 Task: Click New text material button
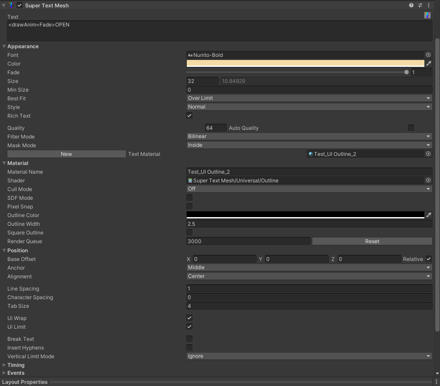pyautogui.click(x=66, y=154)
